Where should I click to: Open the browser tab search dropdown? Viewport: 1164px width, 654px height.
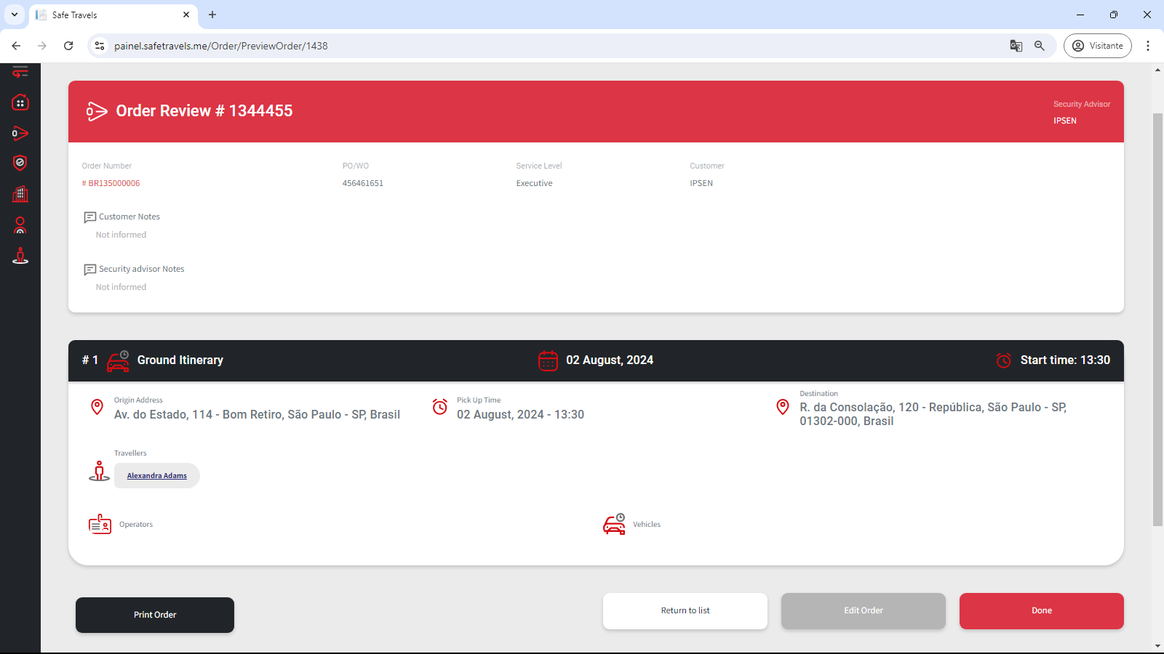point(15,15)
